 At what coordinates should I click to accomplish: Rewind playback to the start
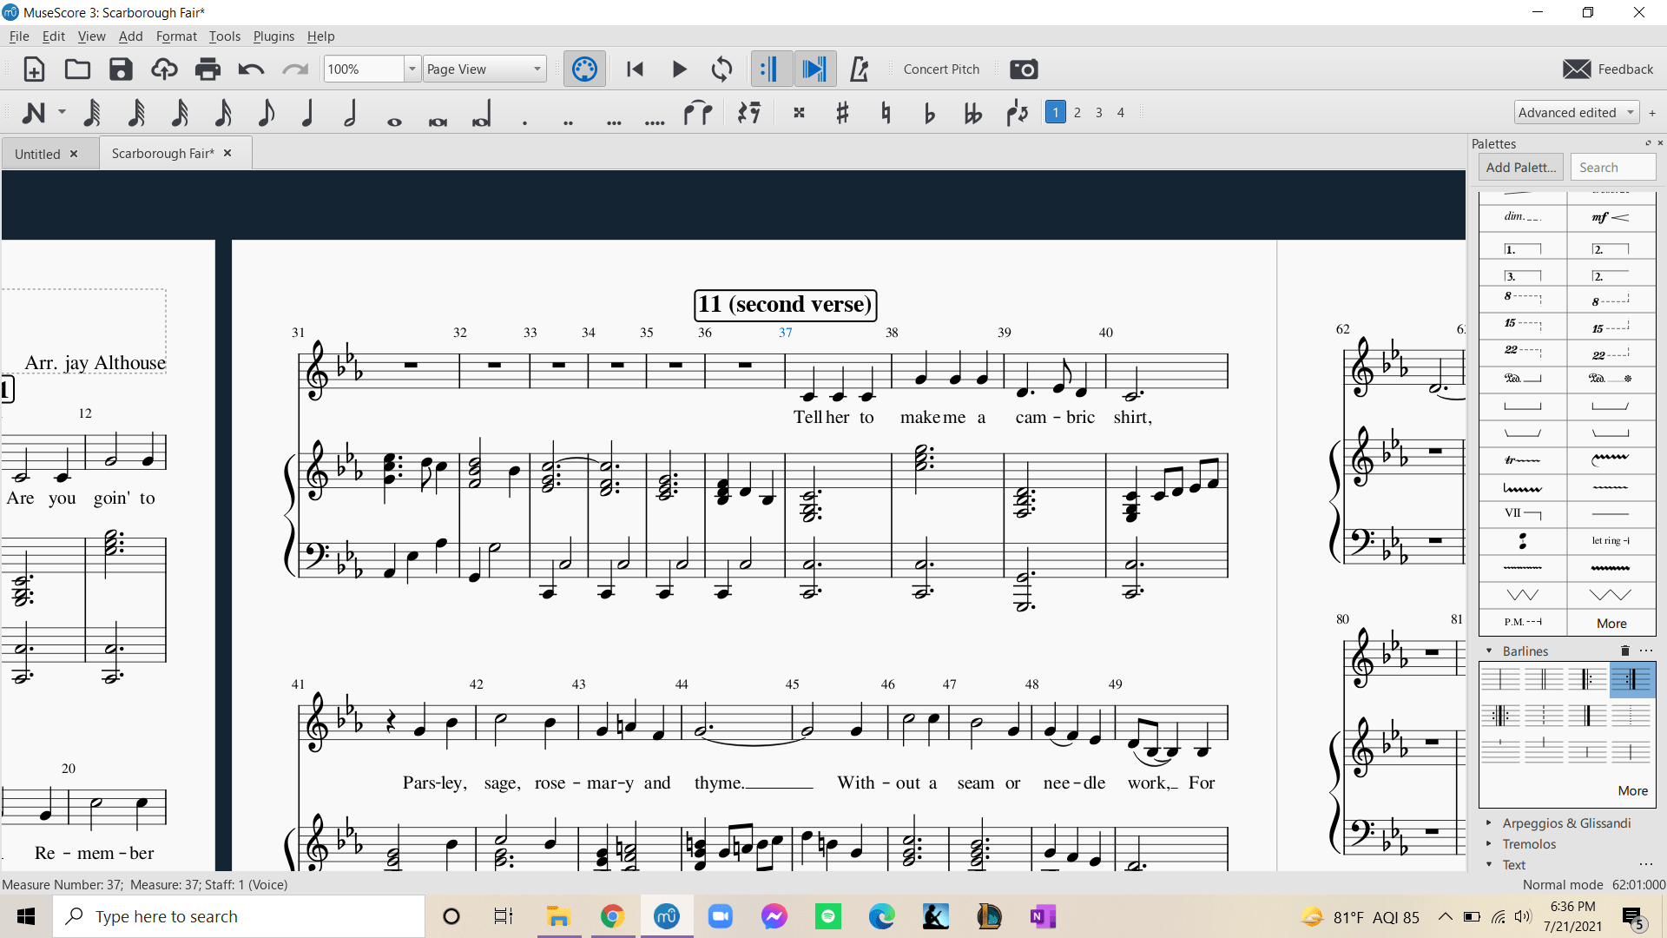coord(635,69)
